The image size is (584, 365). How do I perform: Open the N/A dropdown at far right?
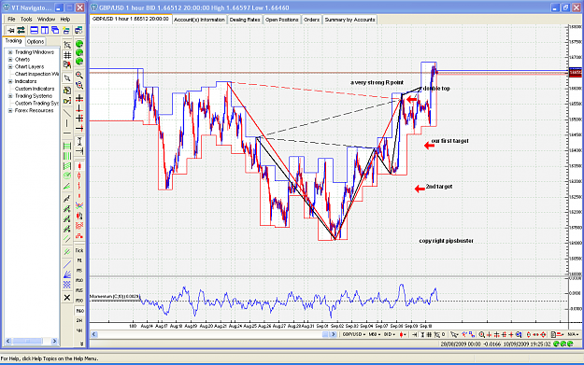[573, 334]
